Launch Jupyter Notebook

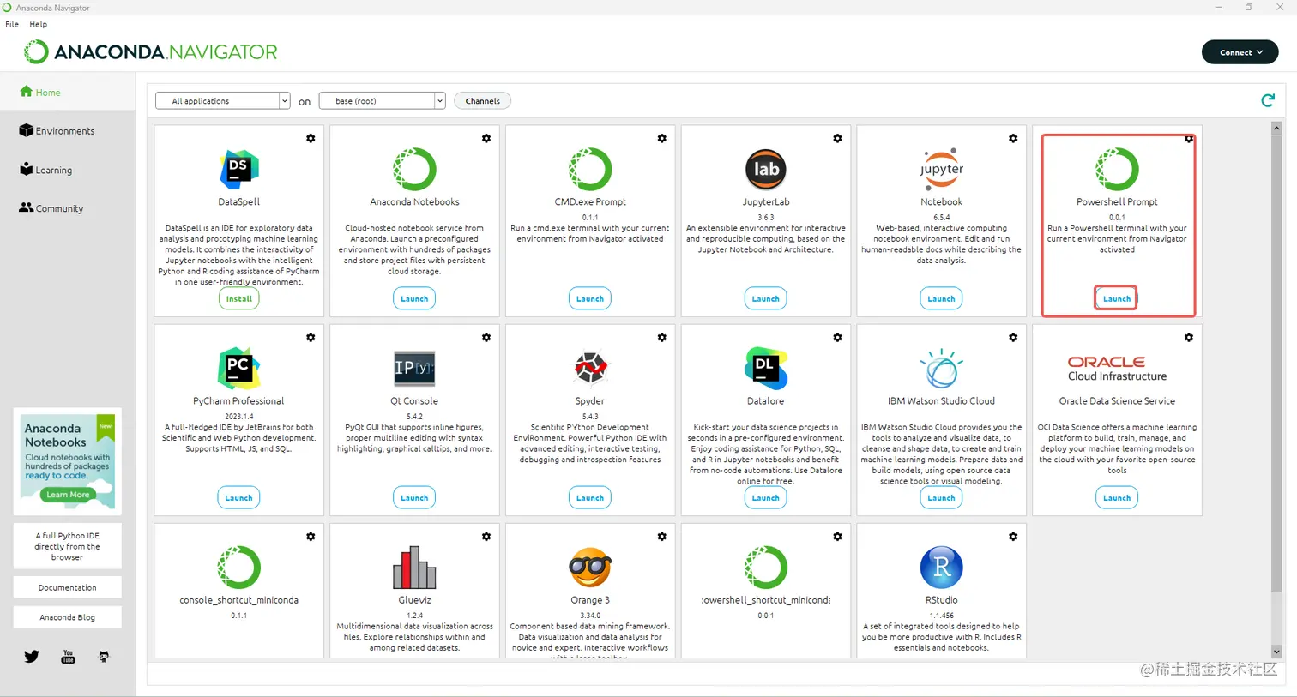tap(941, 298)
